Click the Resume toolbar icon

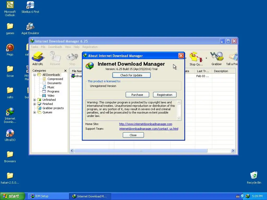pos(55,58)
